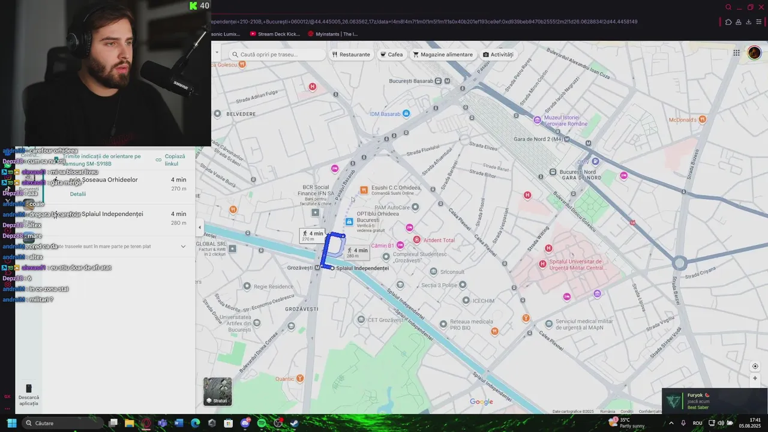Open the Straturi map layers thumbnail

pos(218,391)
